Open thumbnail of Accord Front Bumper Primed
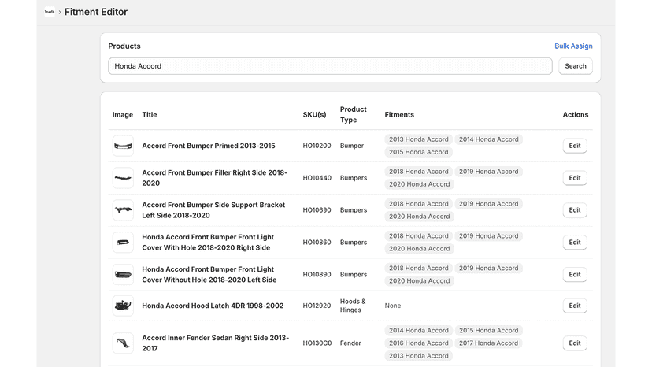Viewport: 652px width, 367px height. [123, 146]
